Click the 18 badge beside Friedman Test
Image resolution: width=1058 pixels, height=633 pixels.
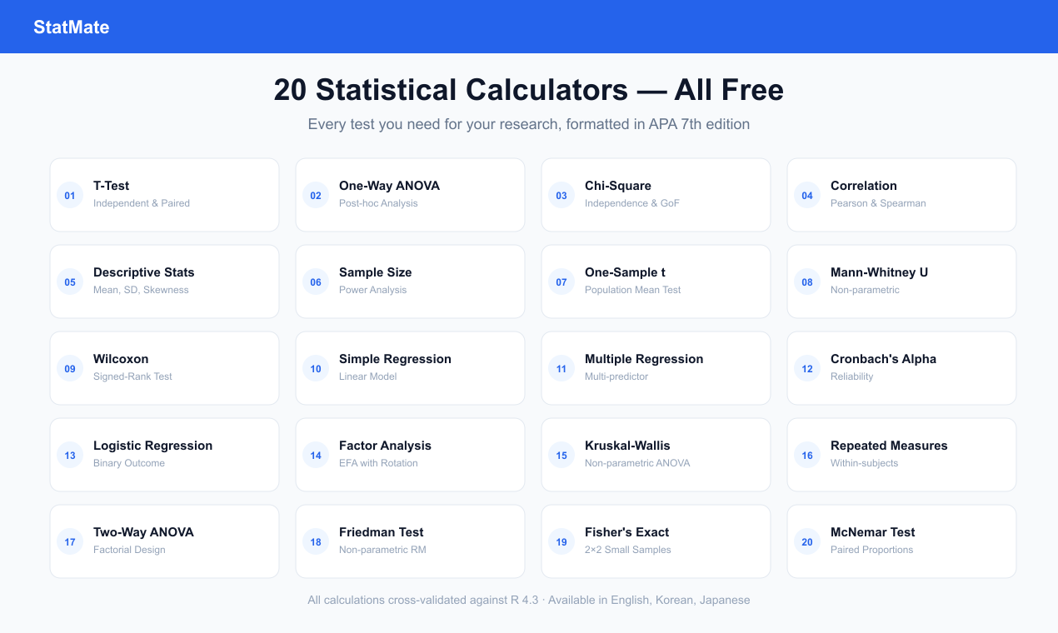click(x=316, y=541)
